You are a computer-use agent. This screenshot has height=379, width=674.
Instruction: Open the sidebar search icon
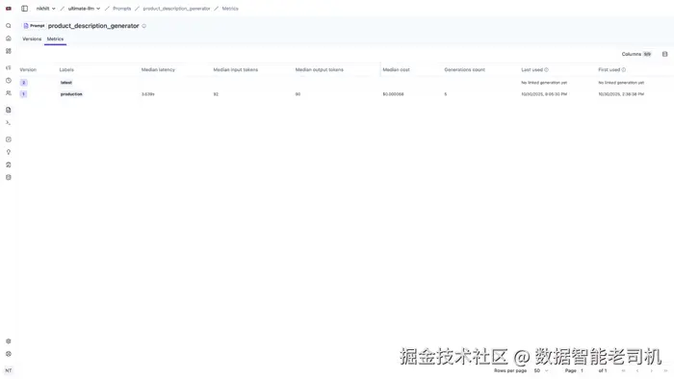(8, 26)
